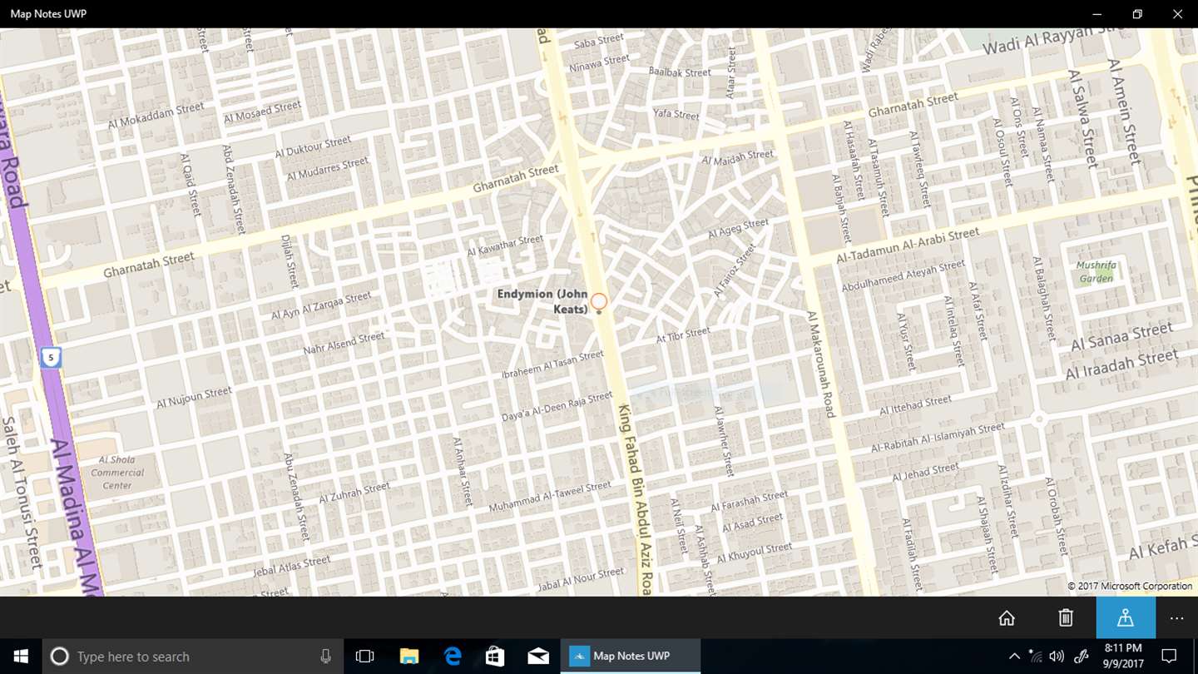
Task: Open Task View
Action: tap(364, 657)
